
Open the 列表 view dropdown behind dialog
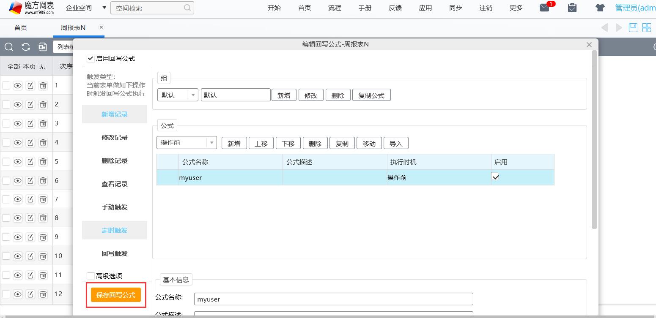63,47
